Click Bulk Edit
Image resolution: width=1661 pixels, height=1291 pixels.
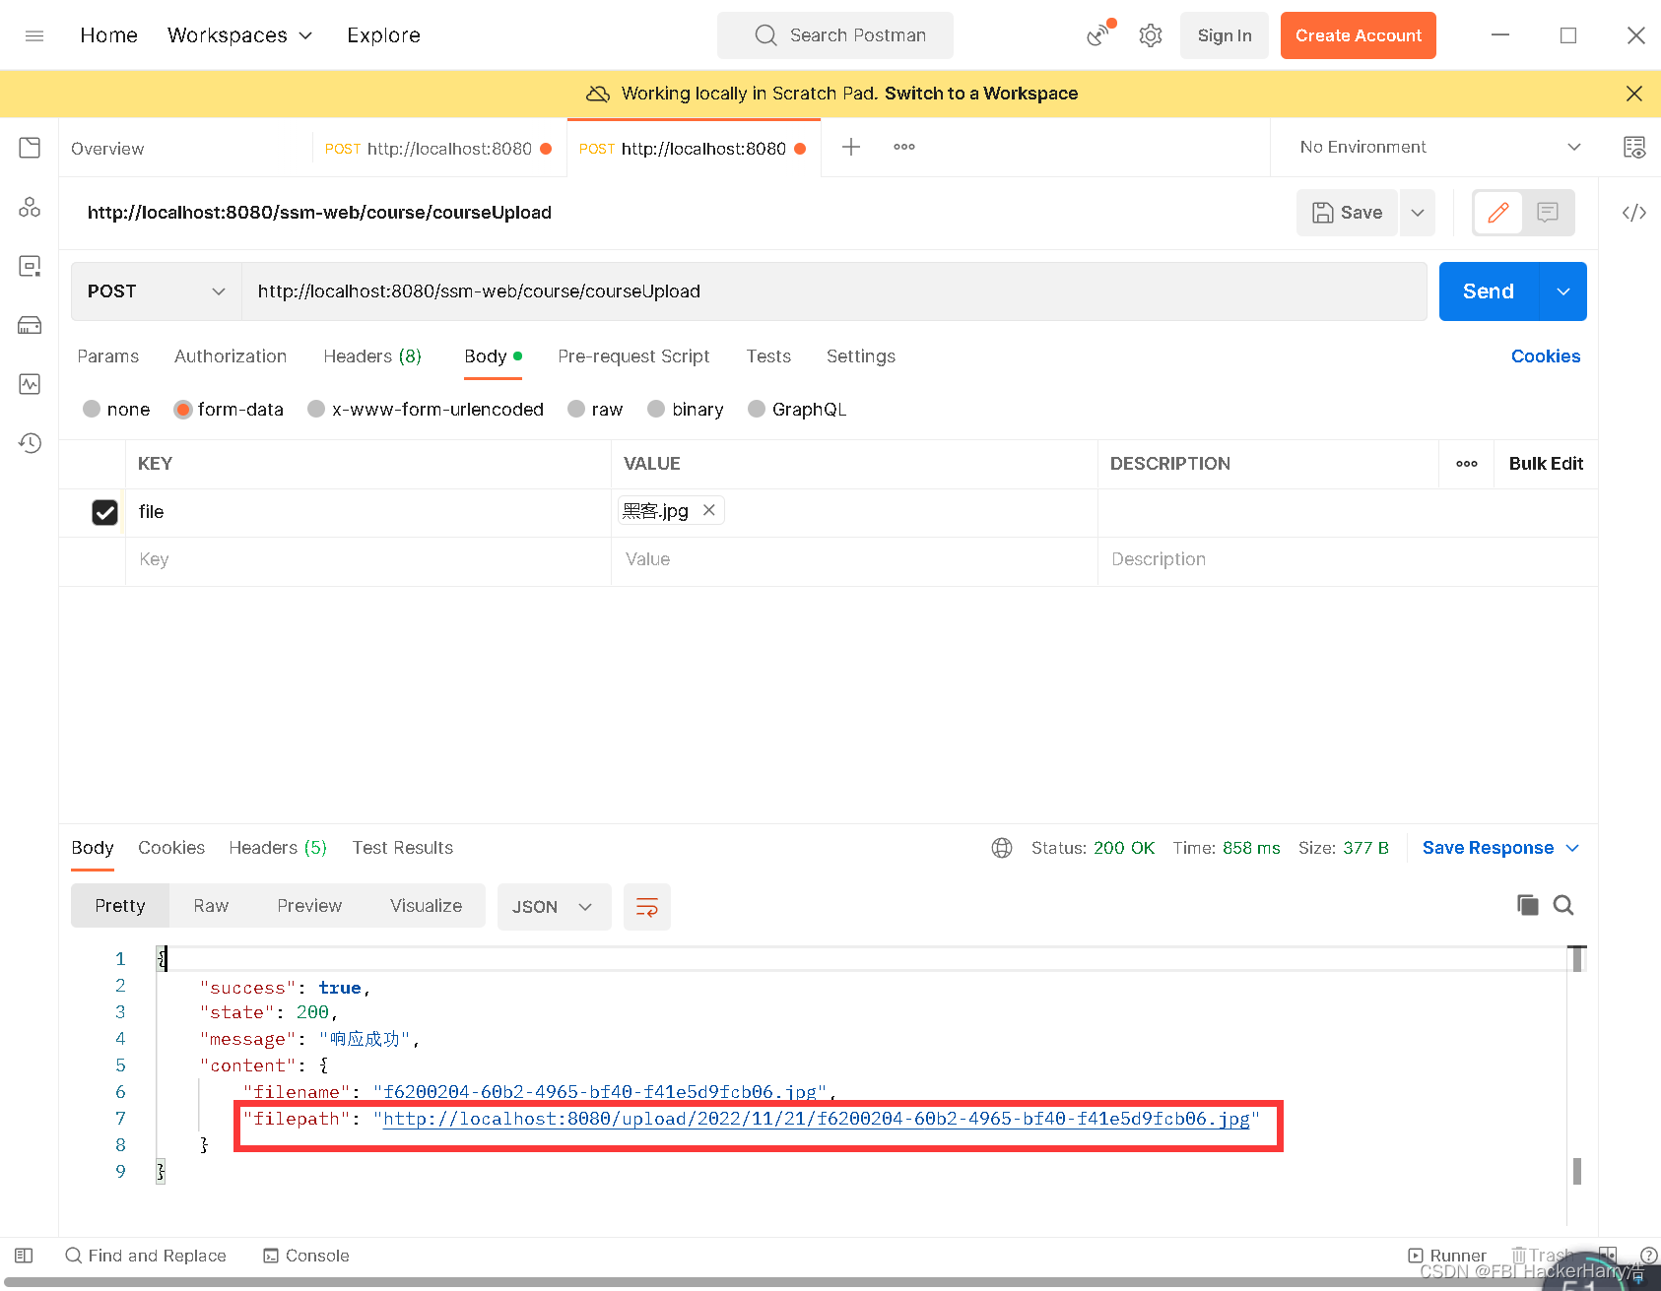click(1546, 464)
